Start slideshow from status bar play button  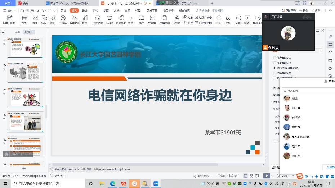click(266, 176)
